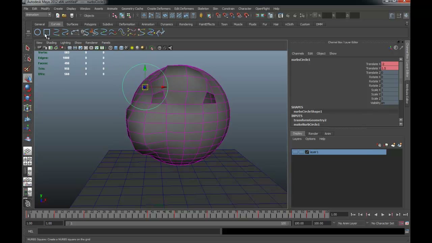This screenshot has width=432, height=243.
Task: Open the Open Scene folder icon
Action: (64, 16)
